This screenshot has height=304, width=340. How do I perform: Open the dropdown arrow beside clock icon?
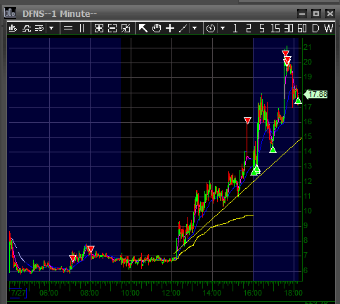coord(223,29)
